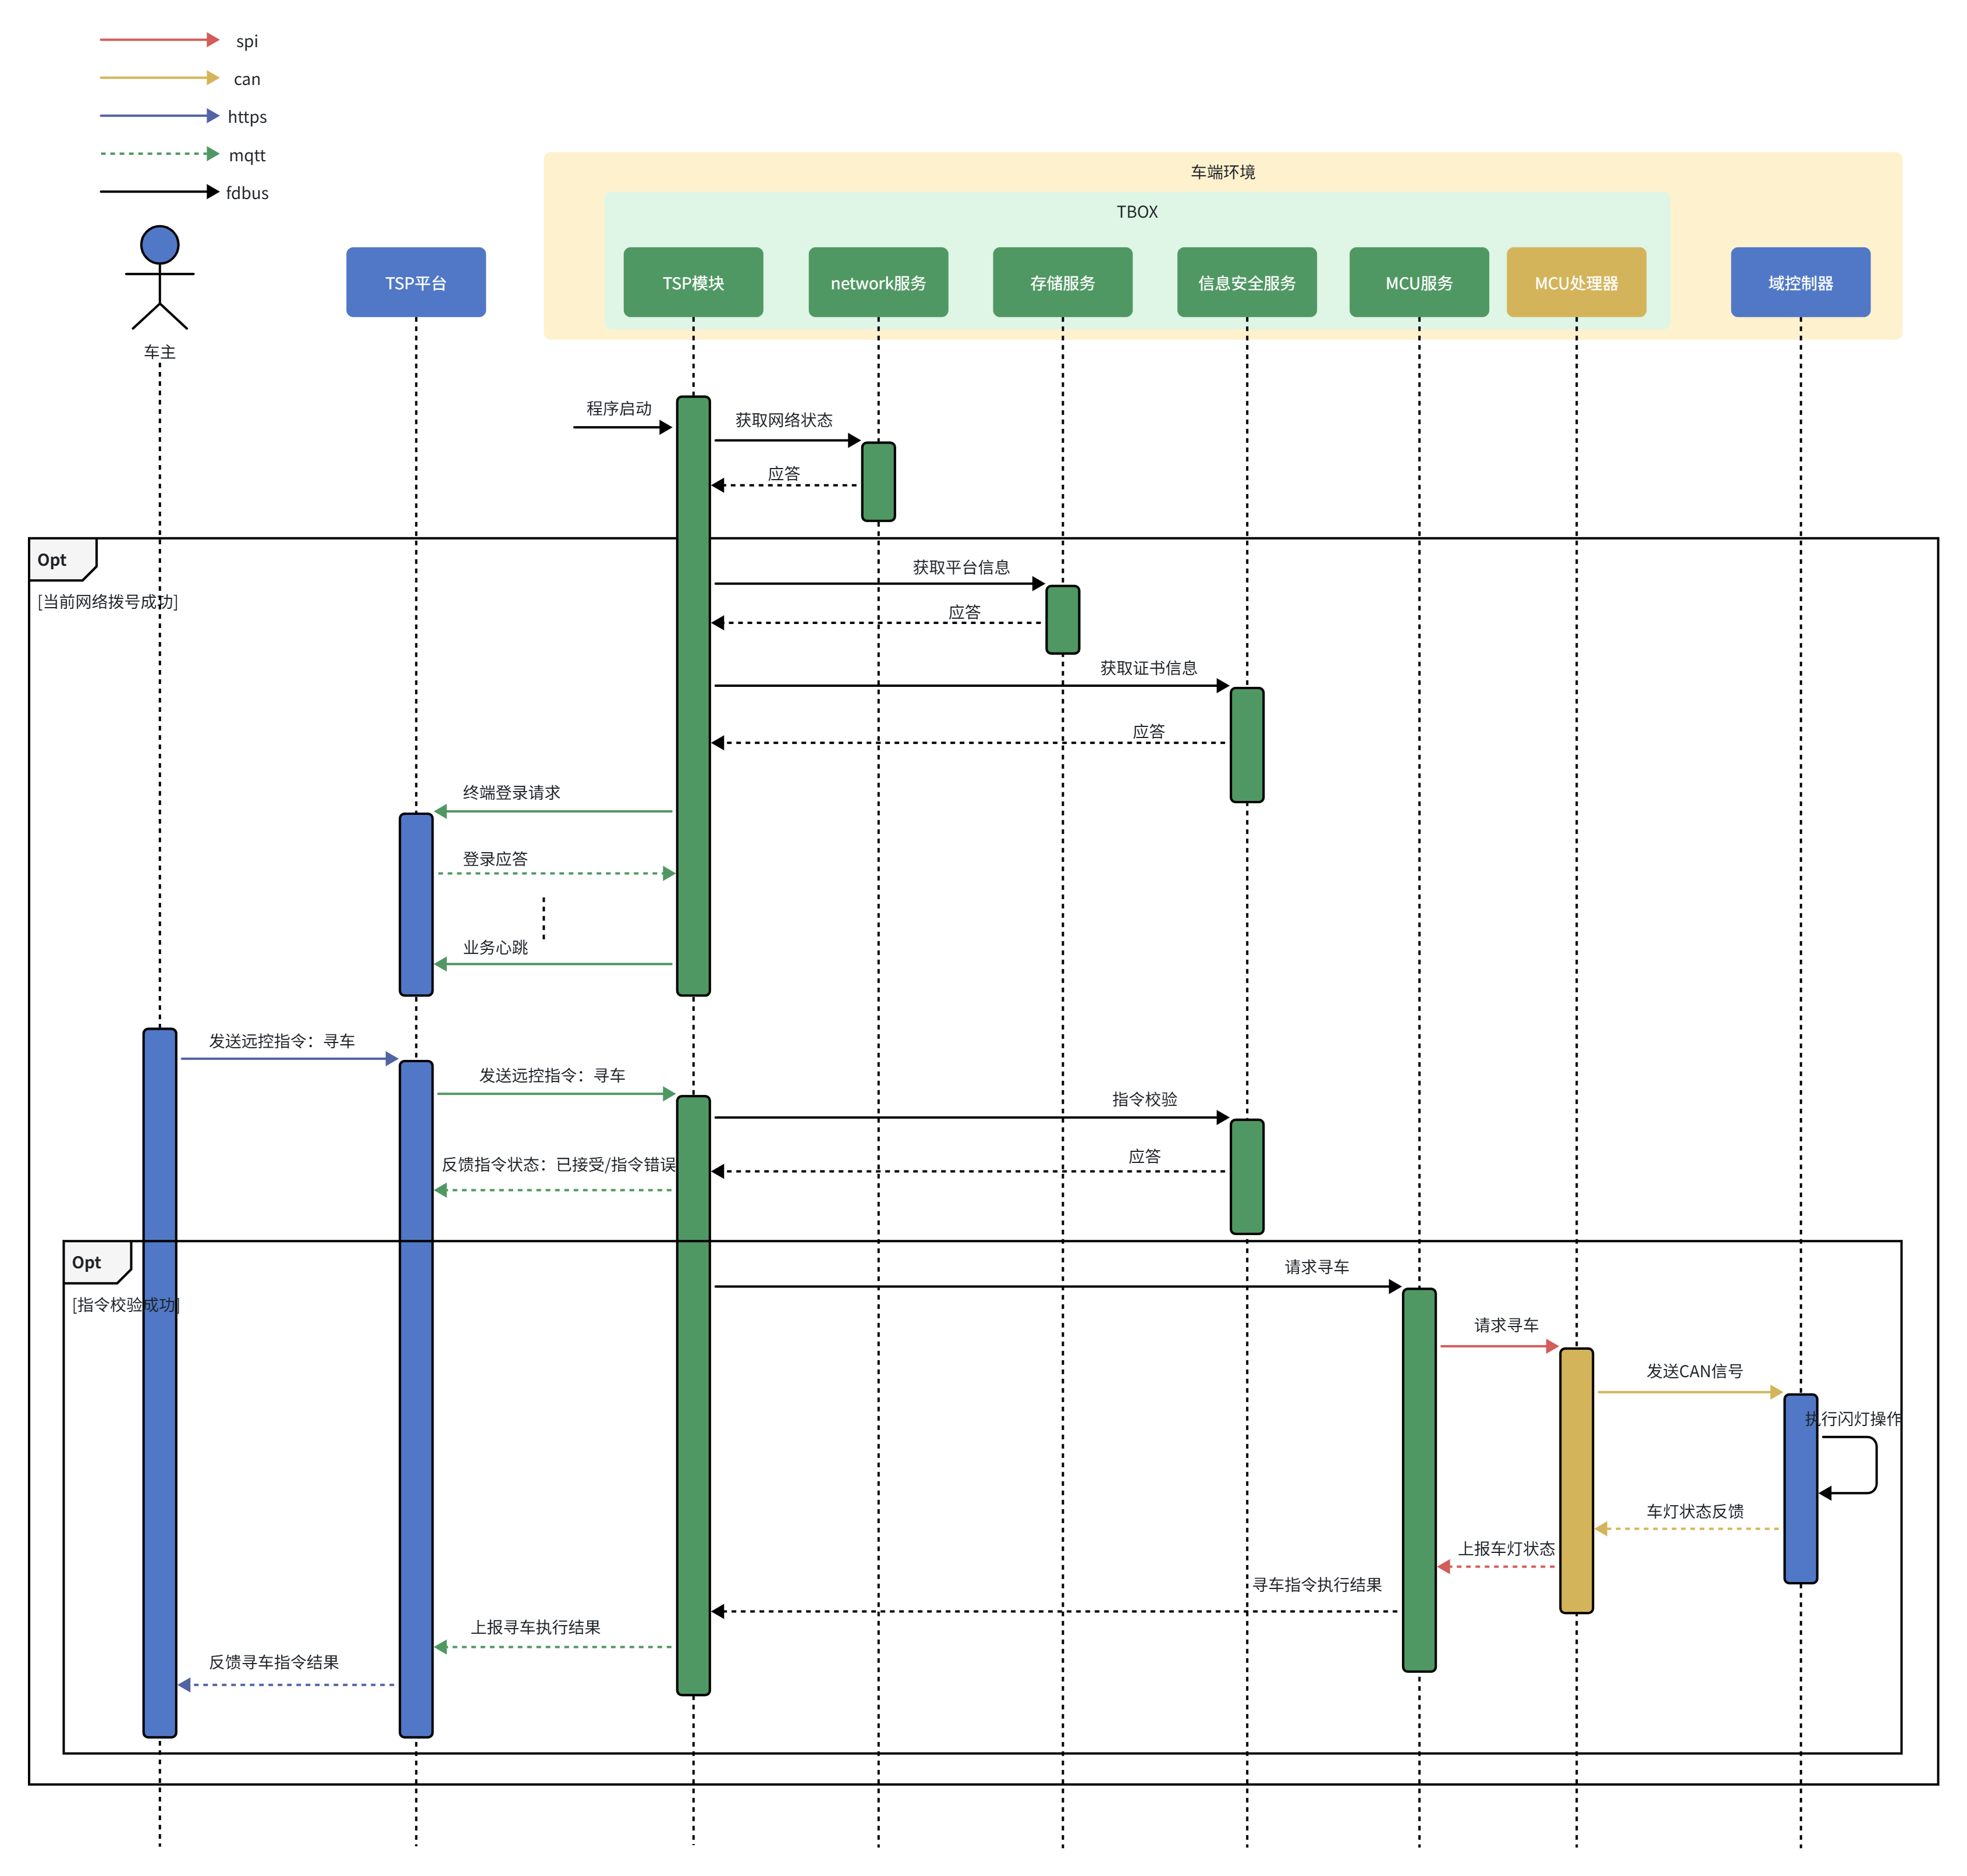Select the blue 车主 activation bar

(x=160, y=1382)
